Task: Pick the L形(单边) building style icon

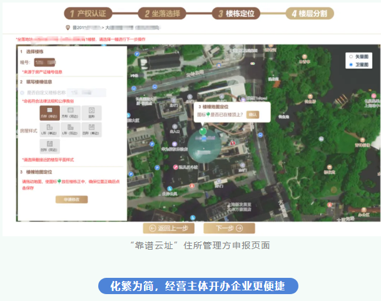Action: (49, 130)
